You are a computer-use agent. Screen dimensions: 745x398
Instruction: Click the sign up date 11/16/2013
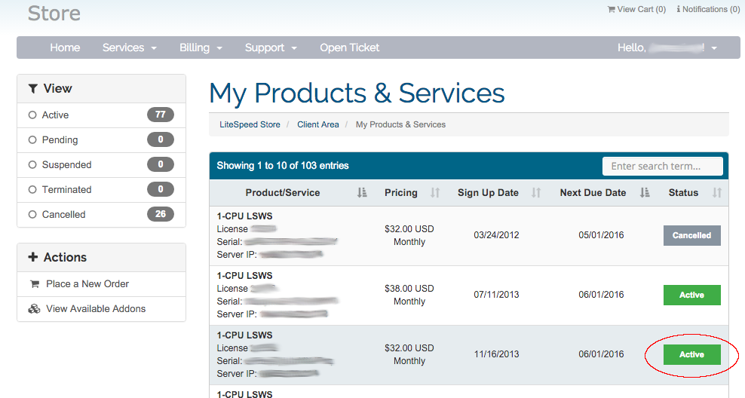496,354
